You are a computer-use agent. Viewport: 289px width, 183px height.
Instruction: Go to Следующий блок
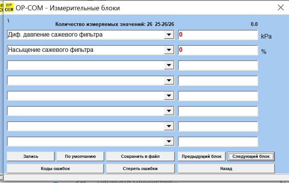pos(251,156)
